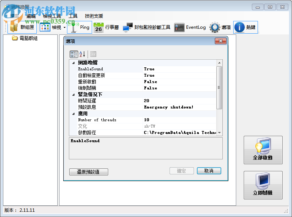Open the 熱鍵 info icon
Viewport: 292px width, 217px height.
pos(239,27)
